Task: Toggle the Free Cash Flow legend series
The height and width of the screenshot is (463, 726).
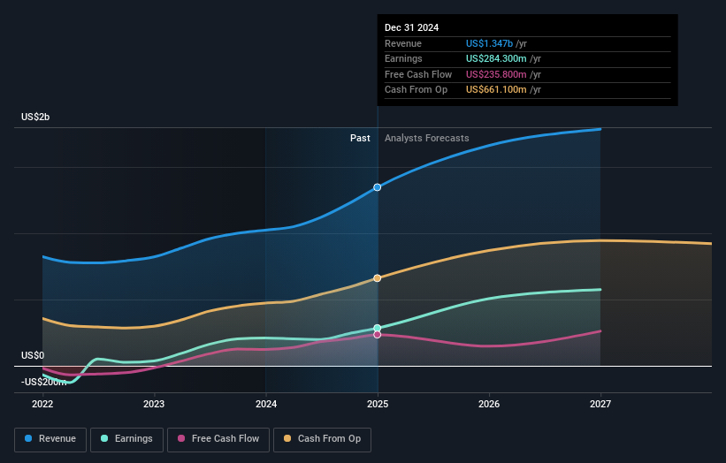Action: [218, 439]
